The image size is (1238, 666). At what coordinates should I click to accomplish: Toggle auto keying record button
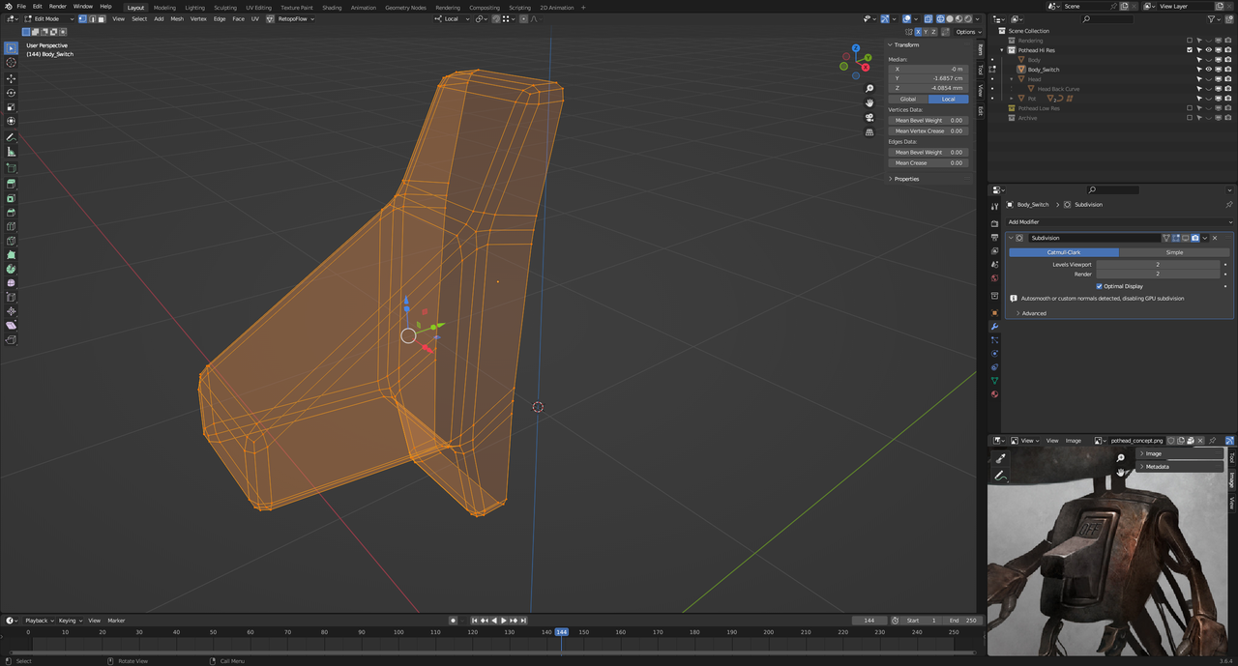pyautogui.click(x=453, y=621)
